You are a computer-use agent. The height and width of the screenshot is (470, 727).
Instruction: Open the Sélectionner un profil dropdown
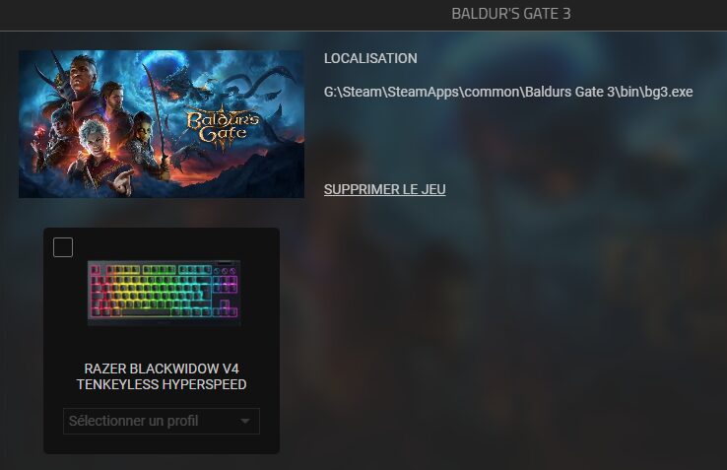click(x=162, y=422)
